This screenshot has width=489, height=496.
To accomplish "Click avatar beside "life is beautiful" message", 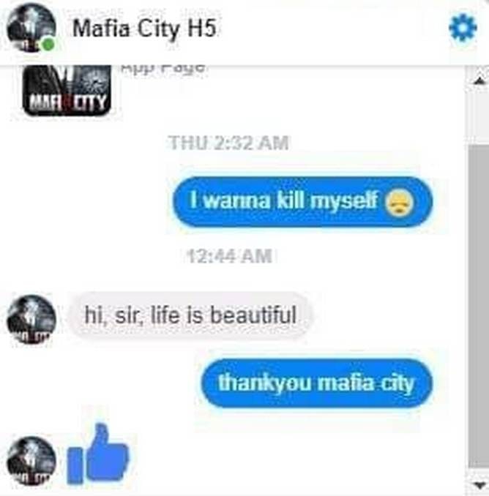I will [x=31, y=319].
